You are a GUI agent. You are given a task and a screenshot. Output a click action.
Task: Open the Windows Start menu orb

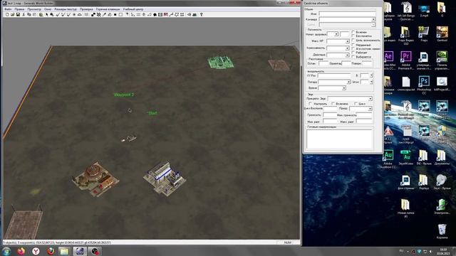(x=6, y=251)
